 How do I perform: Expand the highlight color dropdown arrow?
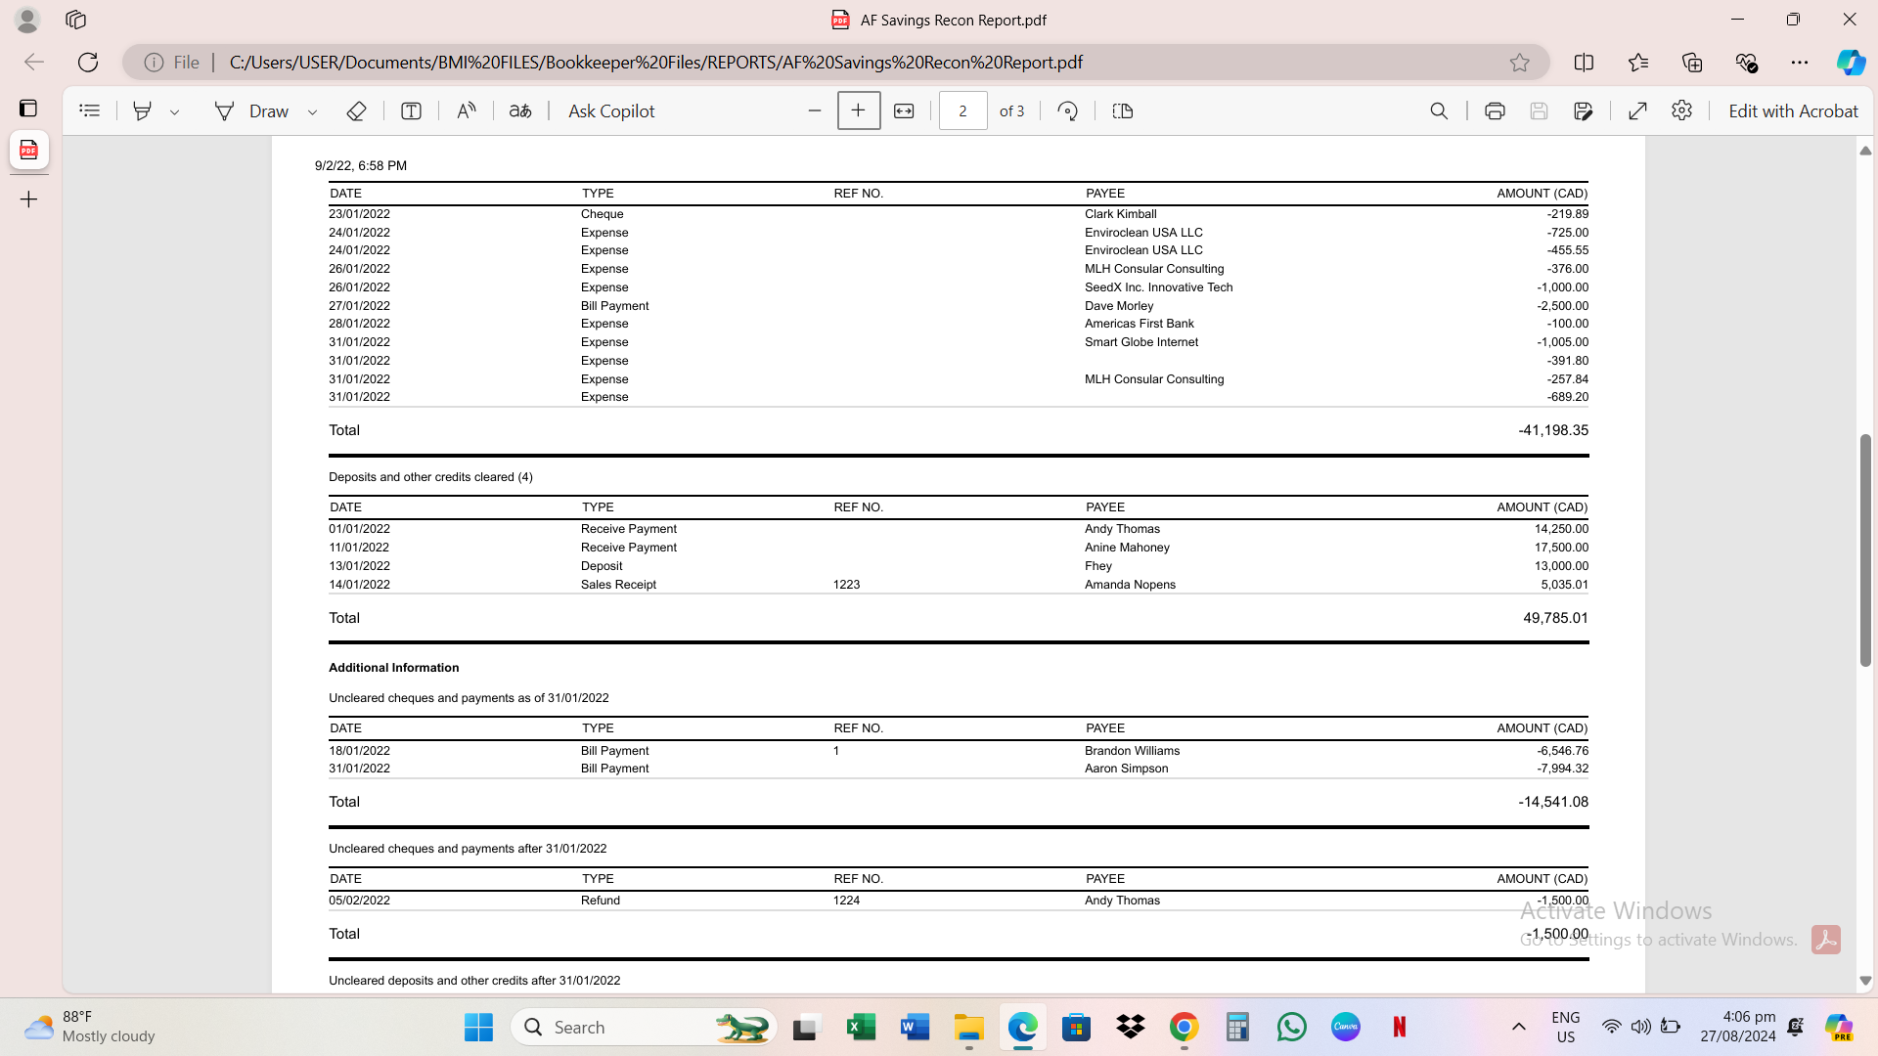[x=175, y=112]
